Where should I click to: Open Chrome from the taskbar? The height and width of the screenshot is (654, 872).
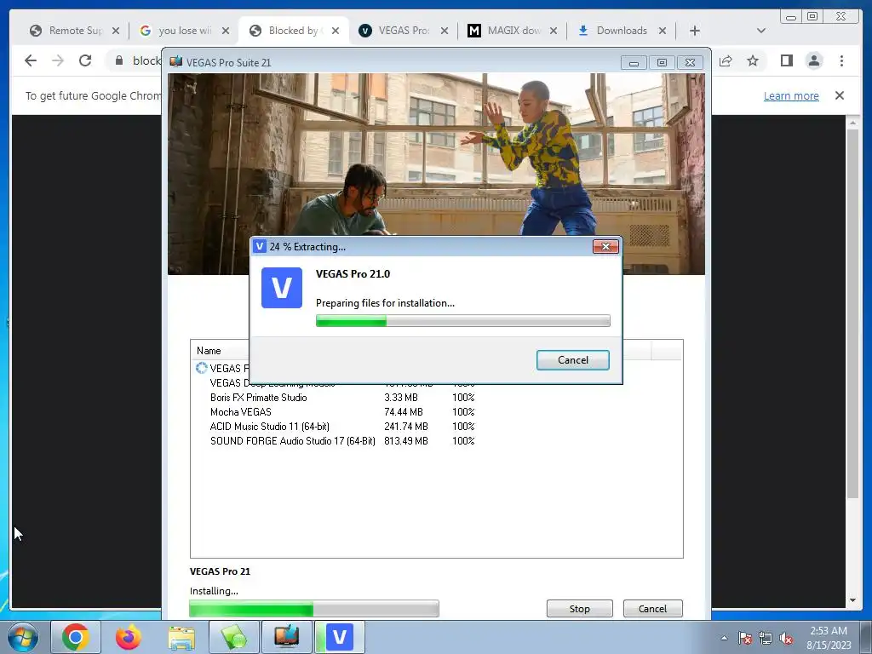[x=76, y=637]
